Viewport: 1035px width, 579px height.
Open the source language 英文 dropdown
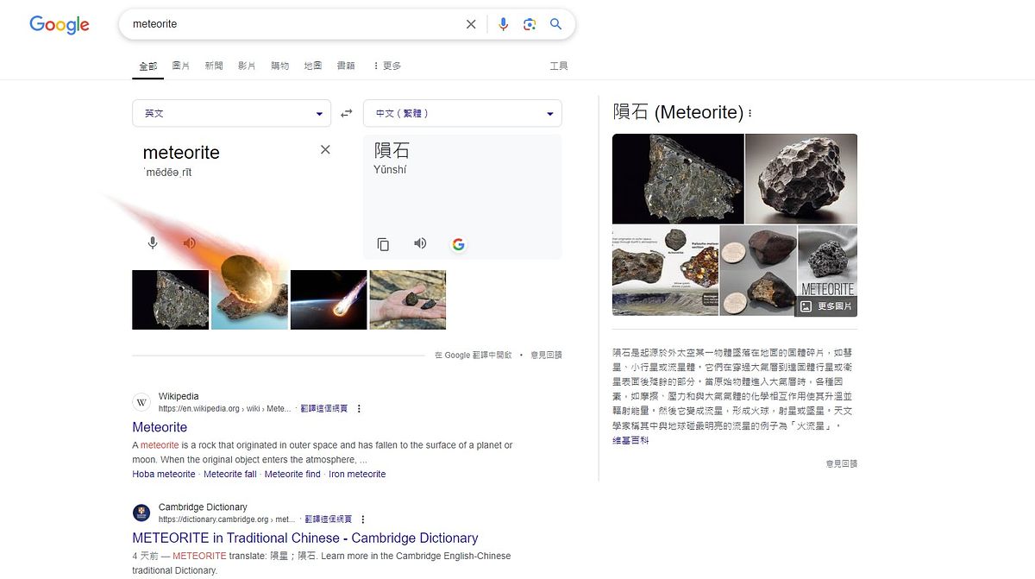click(x=231, y=113)
